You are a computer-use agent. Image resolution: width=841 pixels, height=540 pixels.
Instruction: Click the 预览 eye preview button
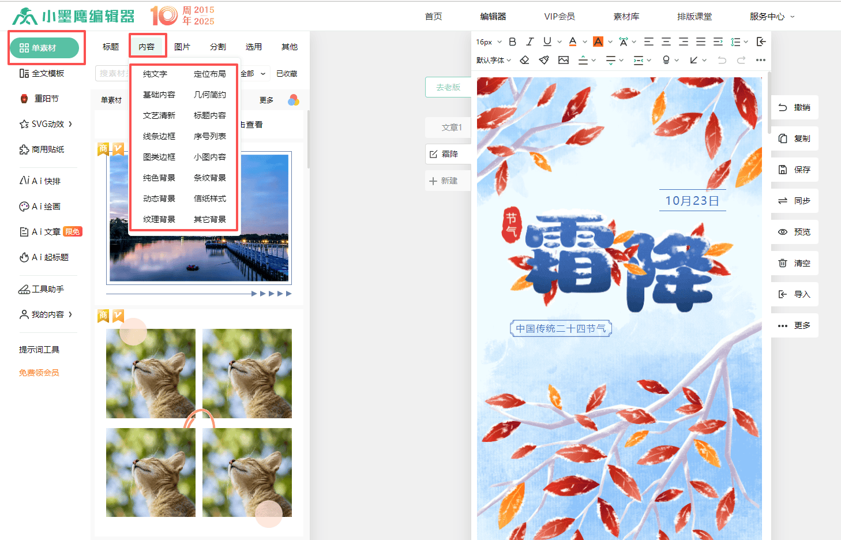coord(794,232)
